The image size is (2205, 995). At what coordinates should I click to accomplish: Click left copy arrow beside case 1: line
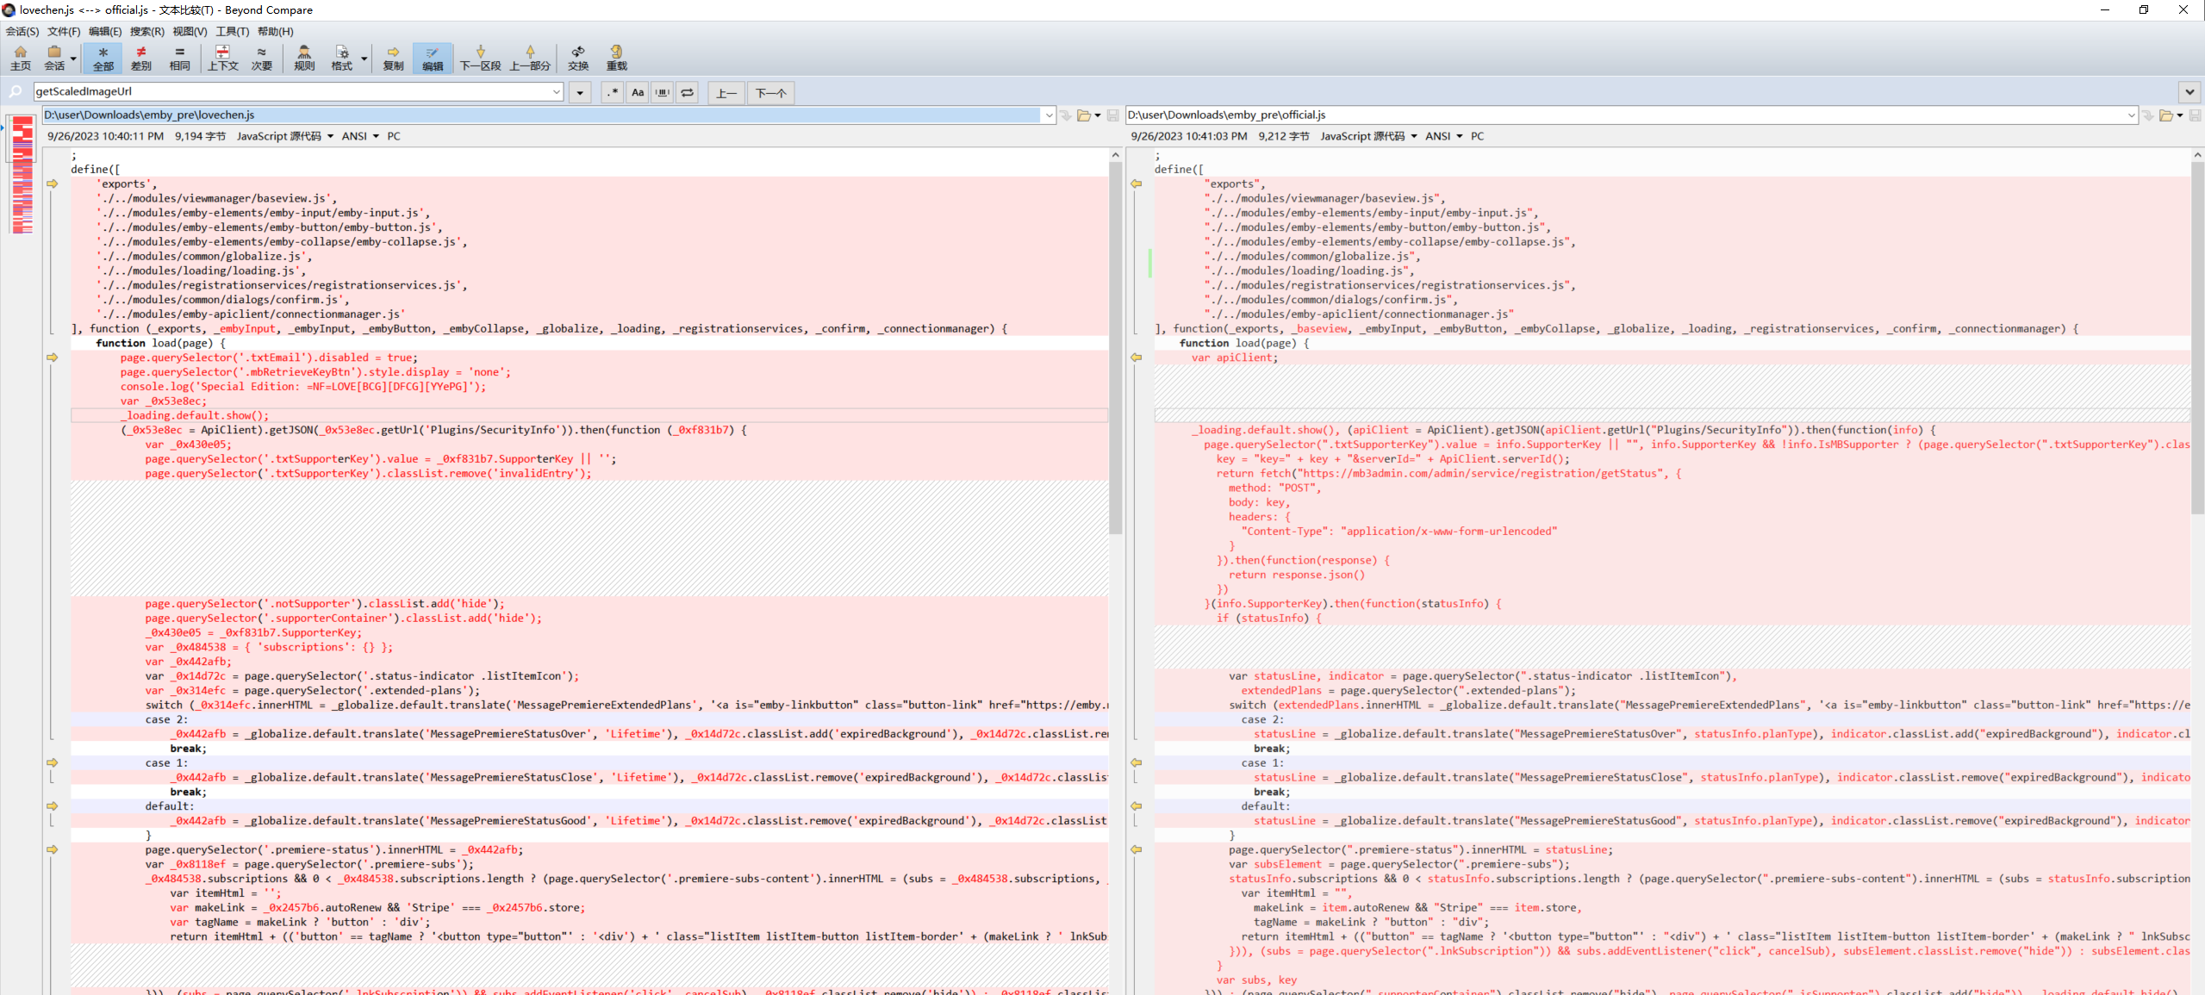[53, 762]
